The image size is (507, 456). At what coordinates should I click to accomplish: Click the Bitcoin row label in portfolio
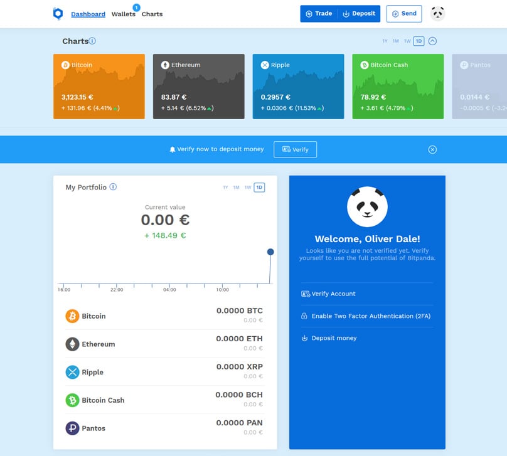coord(93,316)
